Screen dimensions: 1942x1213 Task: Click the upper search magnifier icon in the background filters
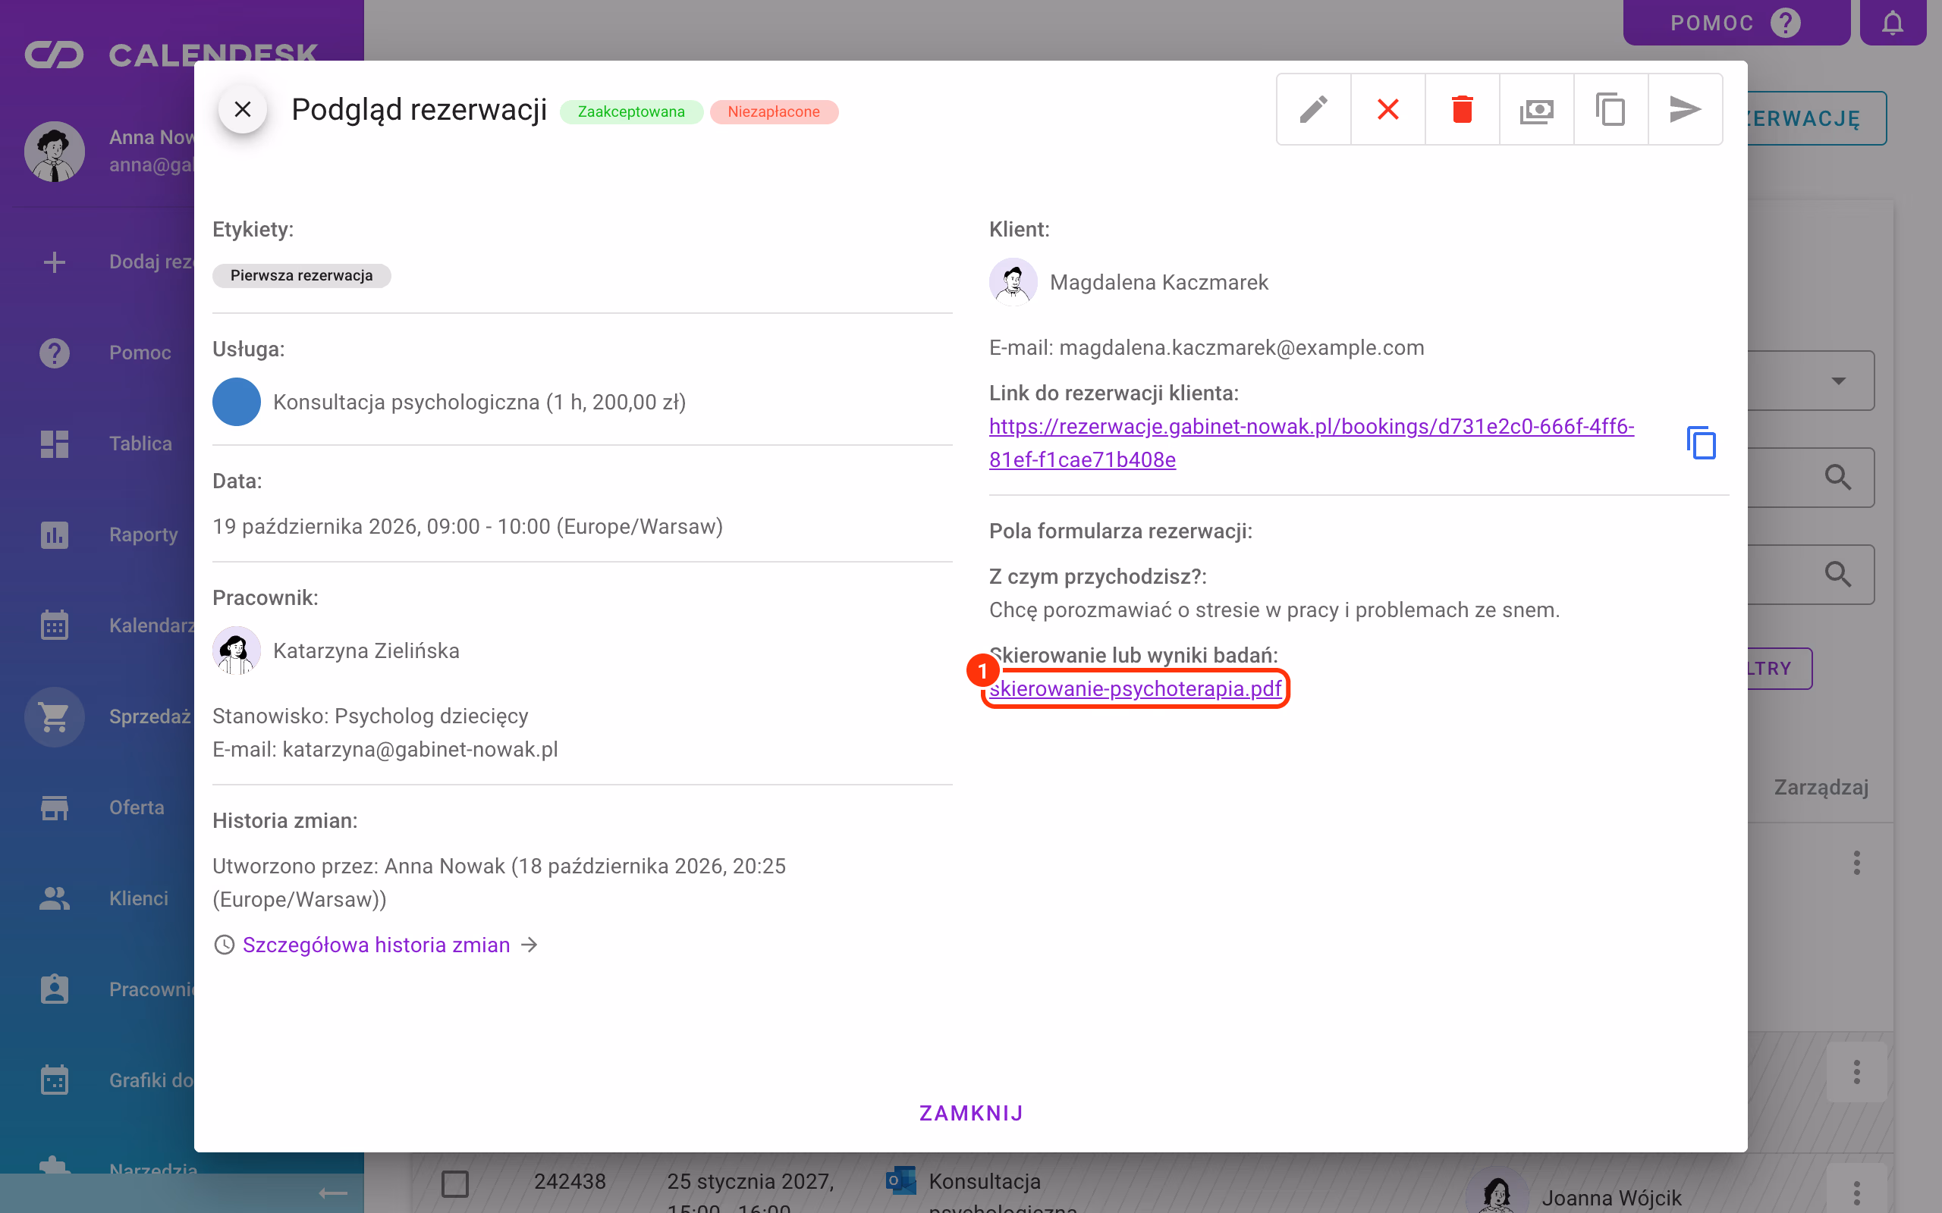click(1837, 478)
